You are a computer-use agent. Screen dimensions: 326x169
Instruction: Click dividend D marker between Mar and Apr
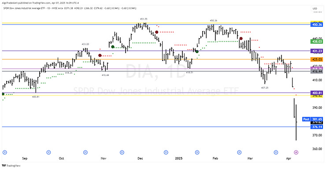[x=276, y=152]
